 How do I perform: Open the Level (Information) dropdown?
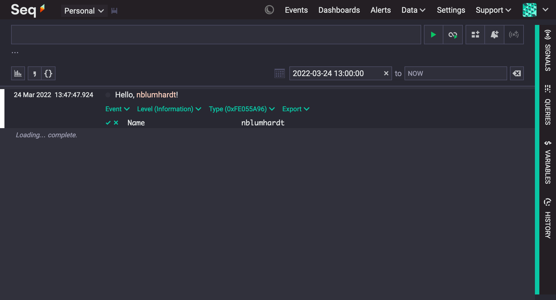169,109
